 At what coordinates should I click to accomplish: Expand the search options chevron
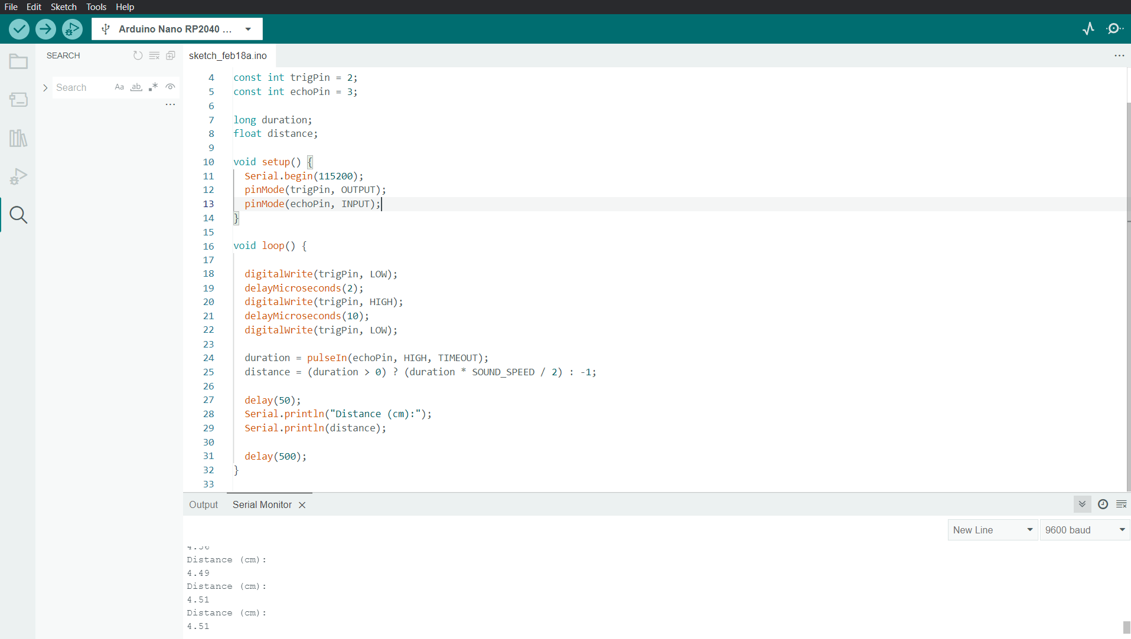tap(45, 87)
